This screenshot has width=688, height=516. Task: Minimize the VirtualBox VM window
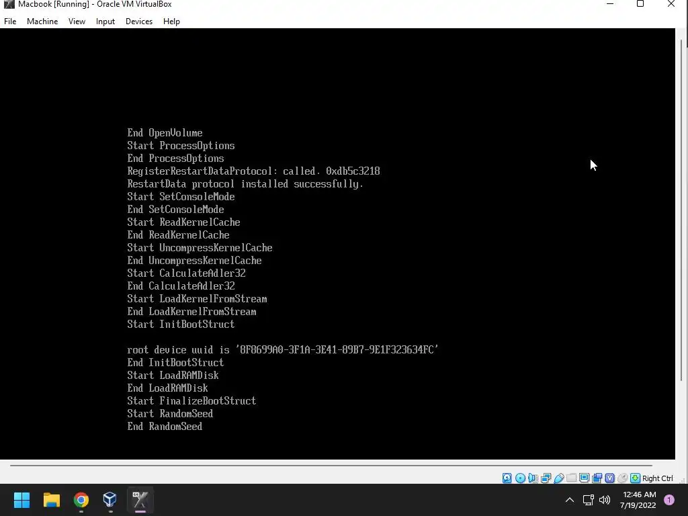(610, 5)
